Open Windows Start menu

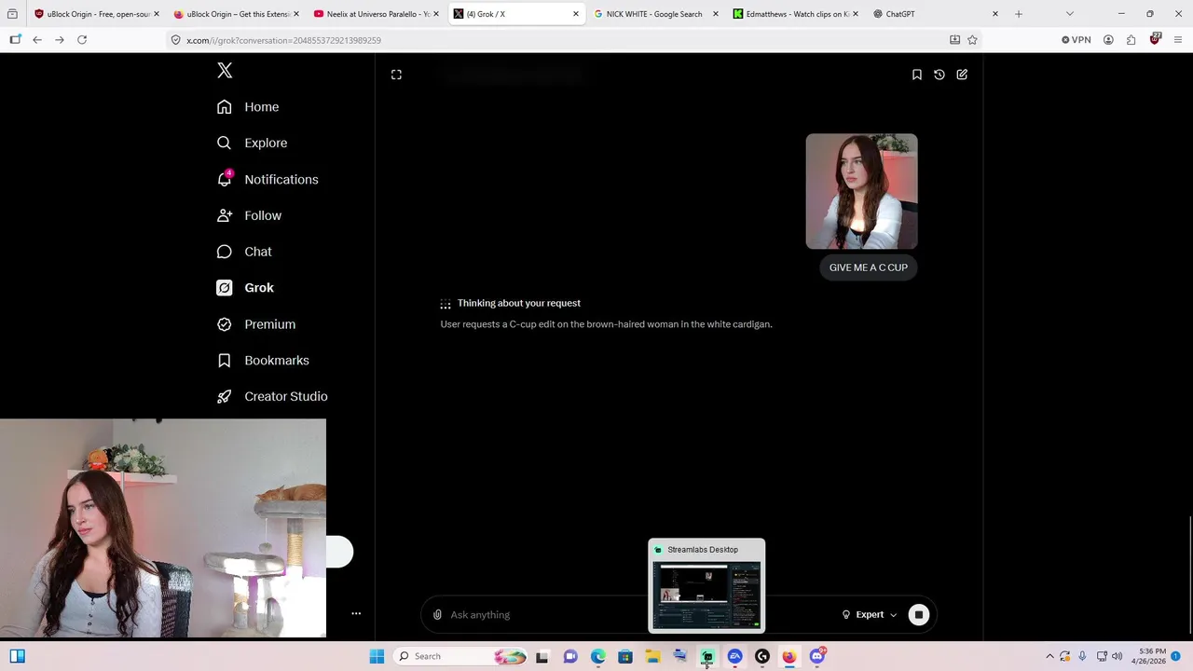[x=377, y=656]
